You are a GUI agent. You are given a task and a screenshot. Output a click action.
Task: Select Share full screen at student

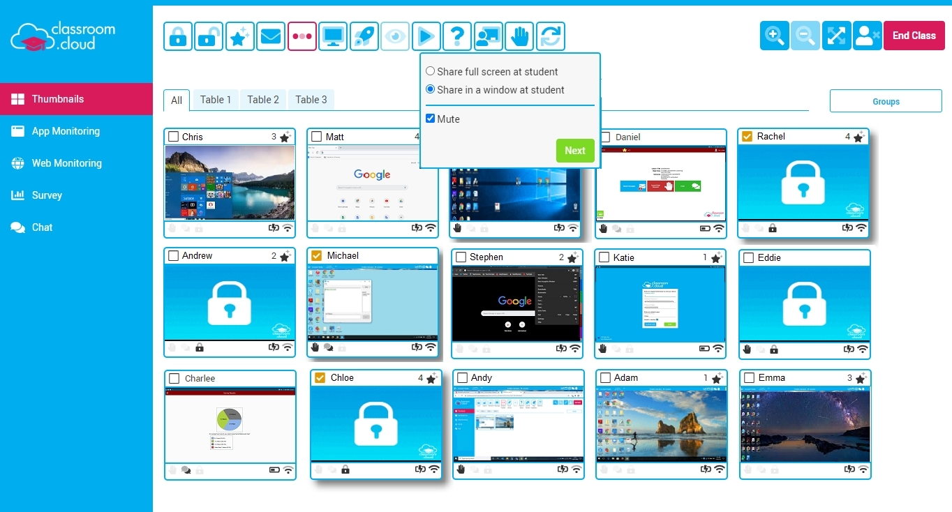[431, 72]
